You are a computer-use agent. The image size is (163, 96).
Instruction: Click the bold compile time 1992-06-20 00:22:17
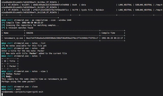(32, 23)
